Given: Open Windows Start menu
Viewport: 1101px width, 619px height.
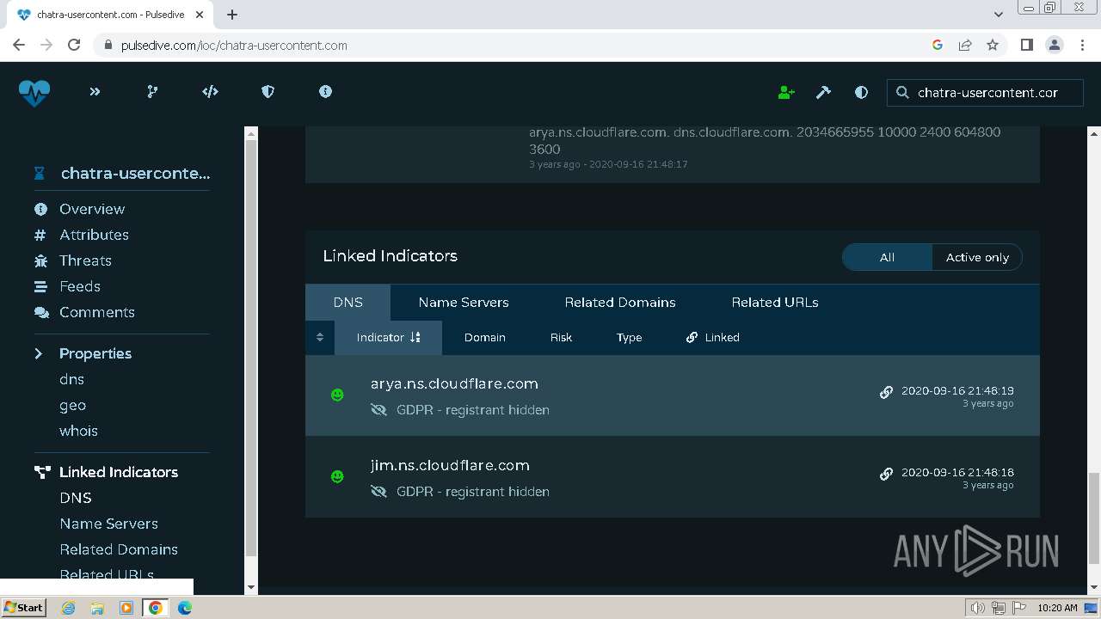Looking at the screenshot, I should pyautogui.click(x=23, y=607).
